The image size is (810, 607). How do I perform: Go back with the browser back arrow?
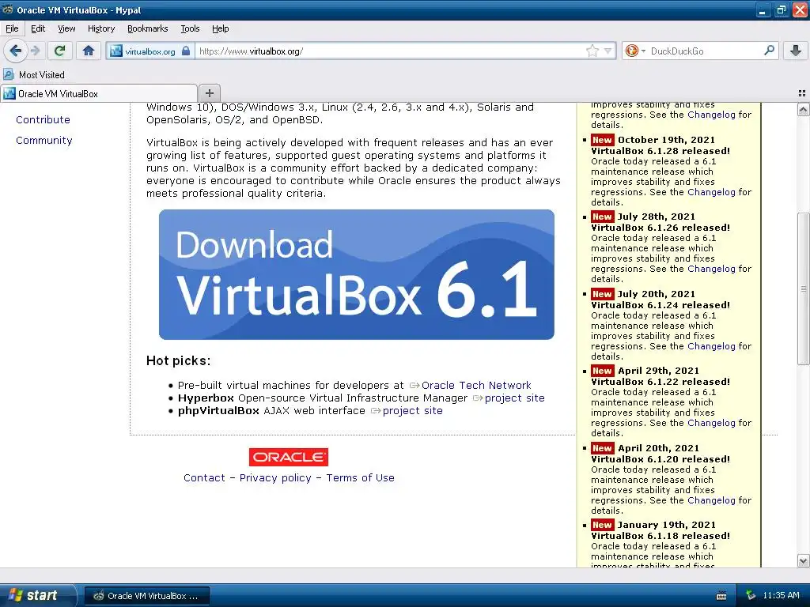coord(15,51)
